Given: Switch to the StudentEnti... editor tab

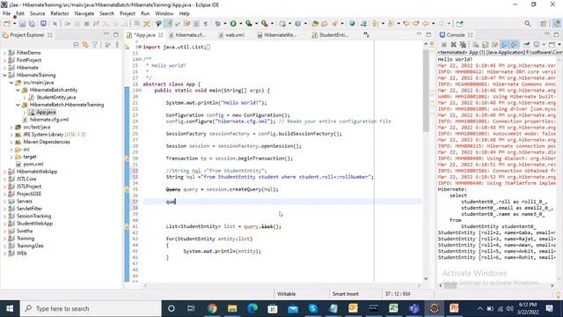Looking at the screenshot, I should 331,35.
